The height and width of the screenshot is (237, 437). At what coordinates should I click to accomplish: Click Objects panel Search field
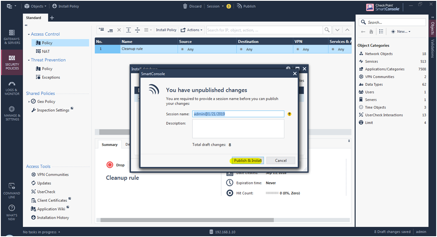tap(392, 22)
